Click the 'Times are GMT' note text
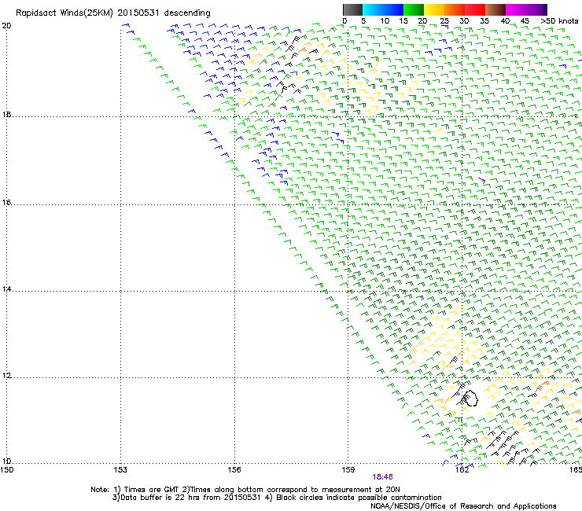The image size is (582, 511). pos(152,490)
